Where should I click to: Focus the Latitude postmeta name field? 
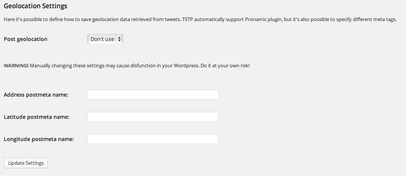click(153, 117)
